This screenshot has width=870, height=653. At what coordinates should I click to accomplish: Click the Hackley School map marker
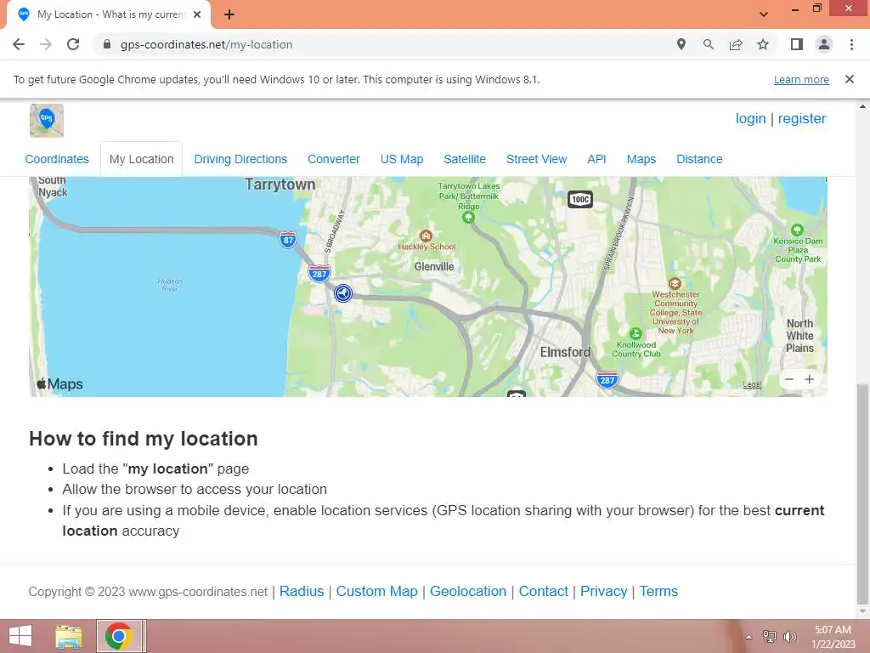click(x=426, y=236)
